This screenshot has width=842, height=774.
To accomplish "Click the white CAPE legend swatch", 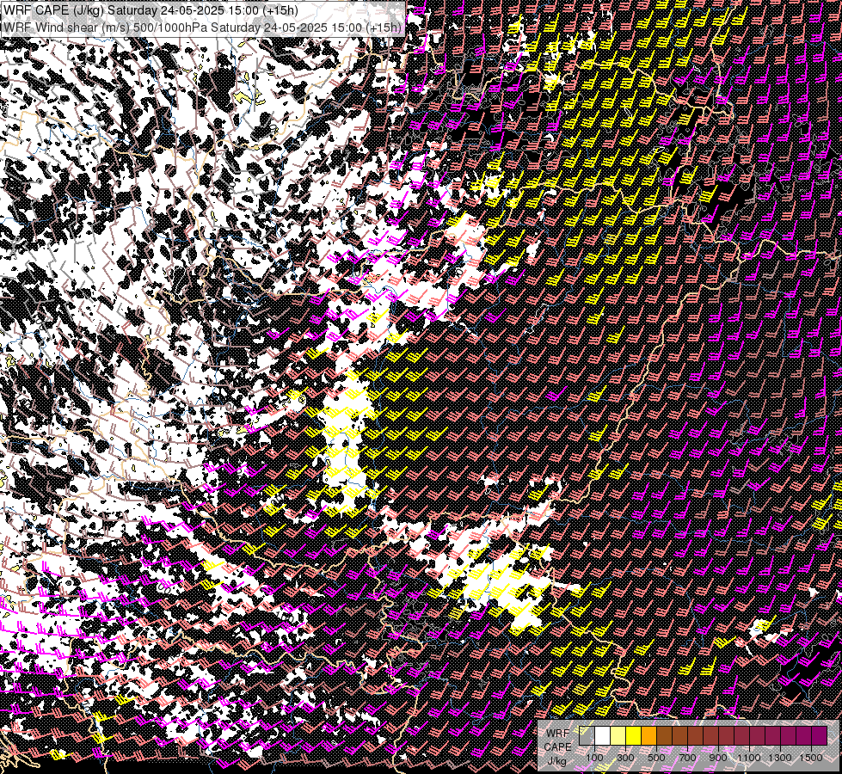I will (603, 736).
